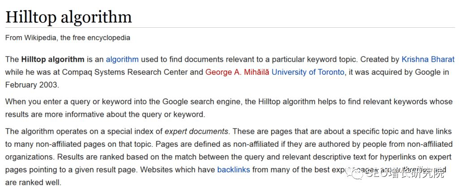The height and width of the screenshot is (193, 459).
Task: Click the italic "expert documents" phrase
Action: point(197,131)
